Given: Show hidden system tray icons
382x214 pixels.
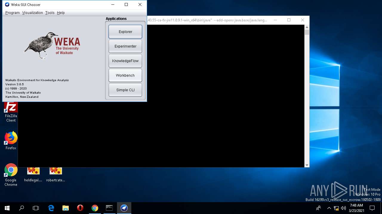Looking at the screenshot, I should pyautogui.click(x=329, y=208).
